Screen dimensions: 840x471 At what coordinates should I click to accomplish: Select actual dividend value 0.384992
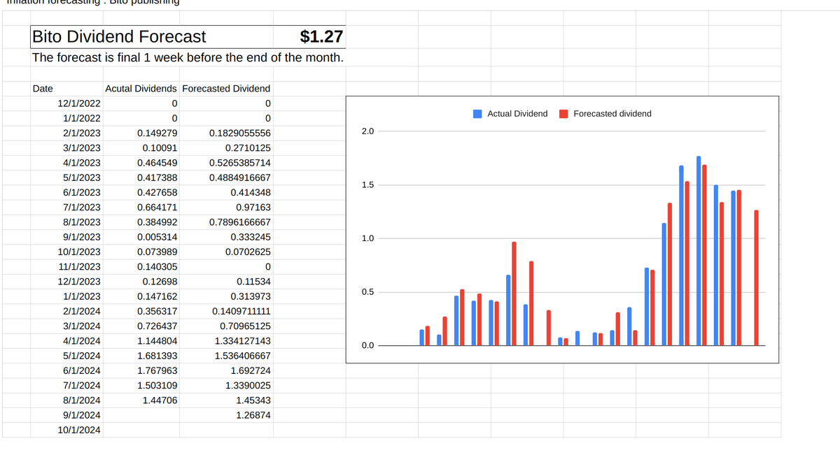click(x=141, y=222)
